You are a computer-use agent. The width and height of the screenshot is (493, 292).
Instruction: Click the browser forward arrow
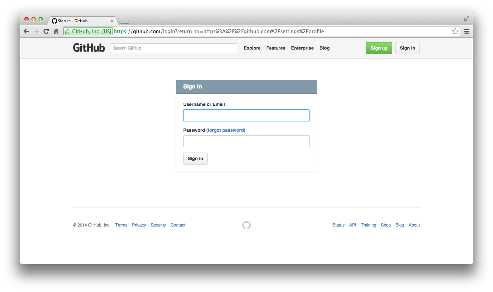coord(36,32)
